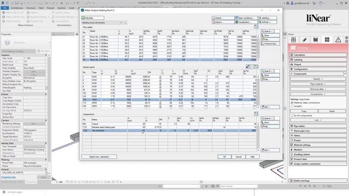Expand the Pipe tables section
This screenshot has height=196, width=349.
(x=318, y=126)
